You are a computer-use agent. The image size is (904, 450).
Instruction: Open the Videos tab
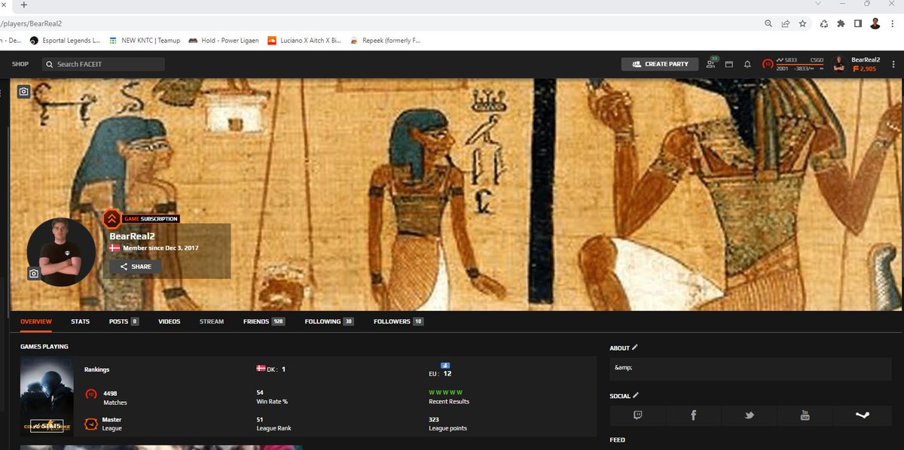pos(169,321)
